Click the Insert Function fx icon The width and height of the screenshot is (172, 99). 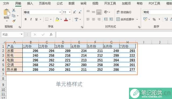[51, 35]
